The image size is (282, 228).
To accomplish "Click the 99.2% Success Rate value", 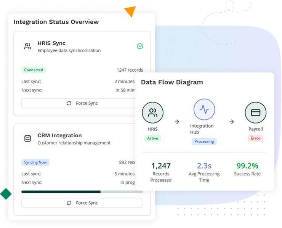I will [x=247, y=166].
